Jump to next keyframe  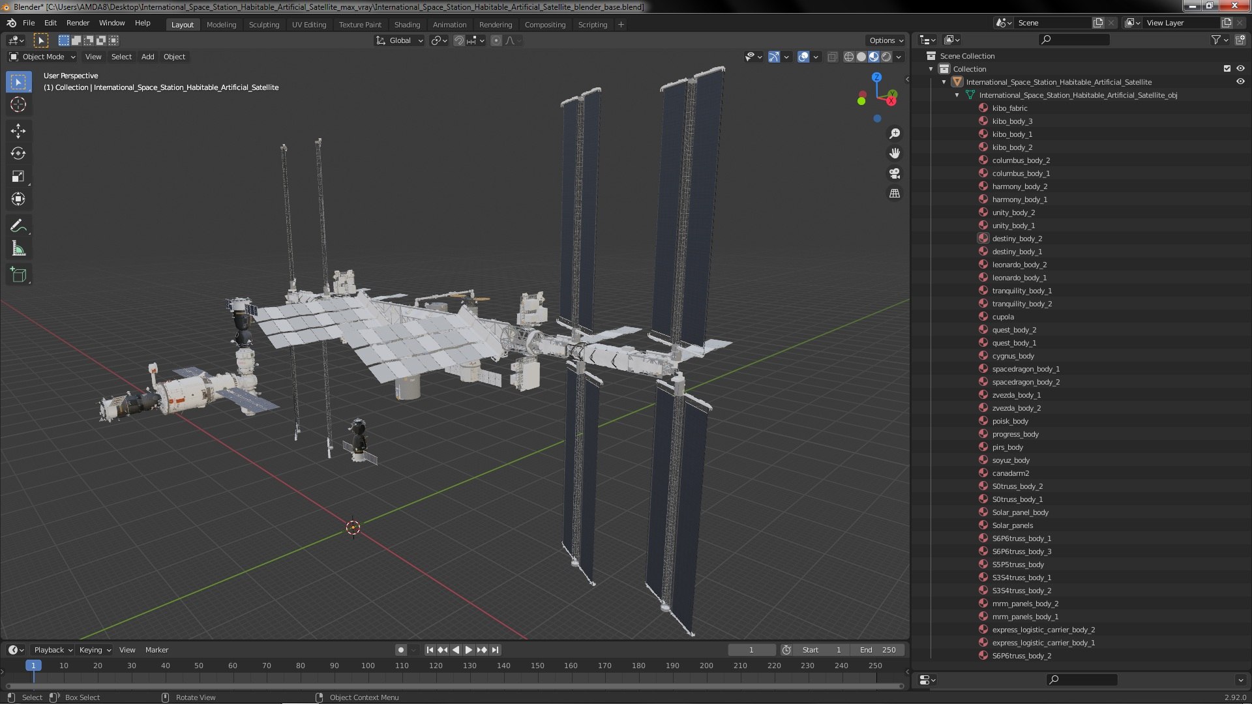[482, 650]
